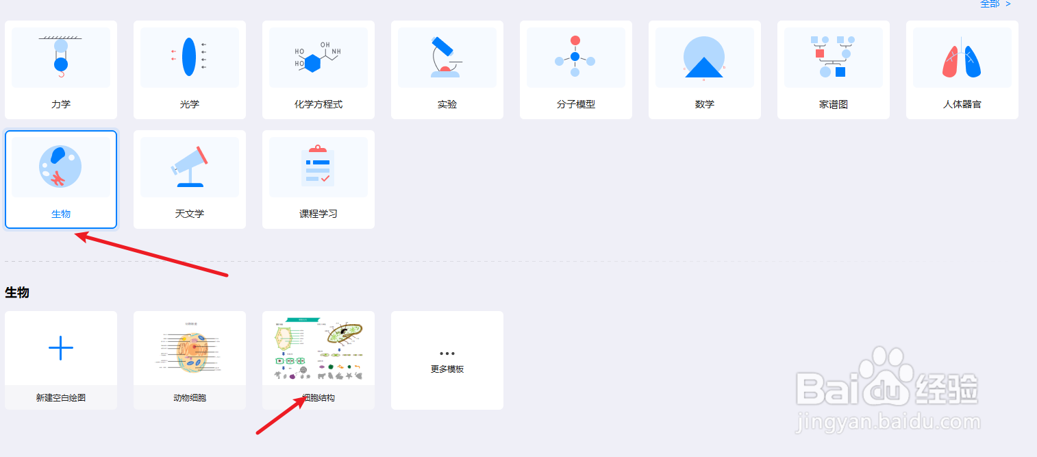Open the 家谱图 family tree templates
This screenshot has width=1037, height=457.
(x=833, y=56)
